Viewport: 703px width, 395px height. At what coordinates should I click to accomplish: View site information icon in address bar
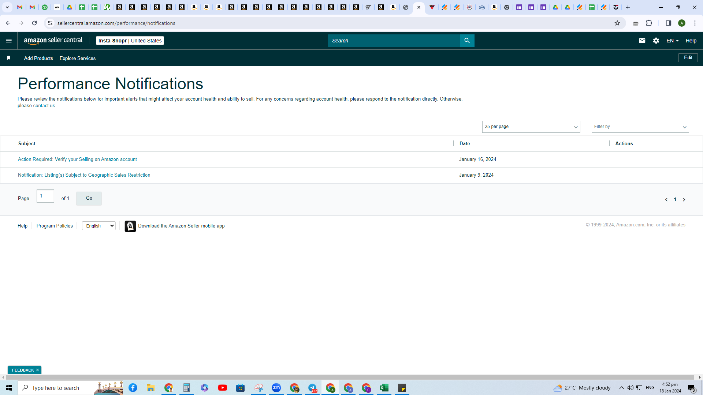click(x=50, y=23)
